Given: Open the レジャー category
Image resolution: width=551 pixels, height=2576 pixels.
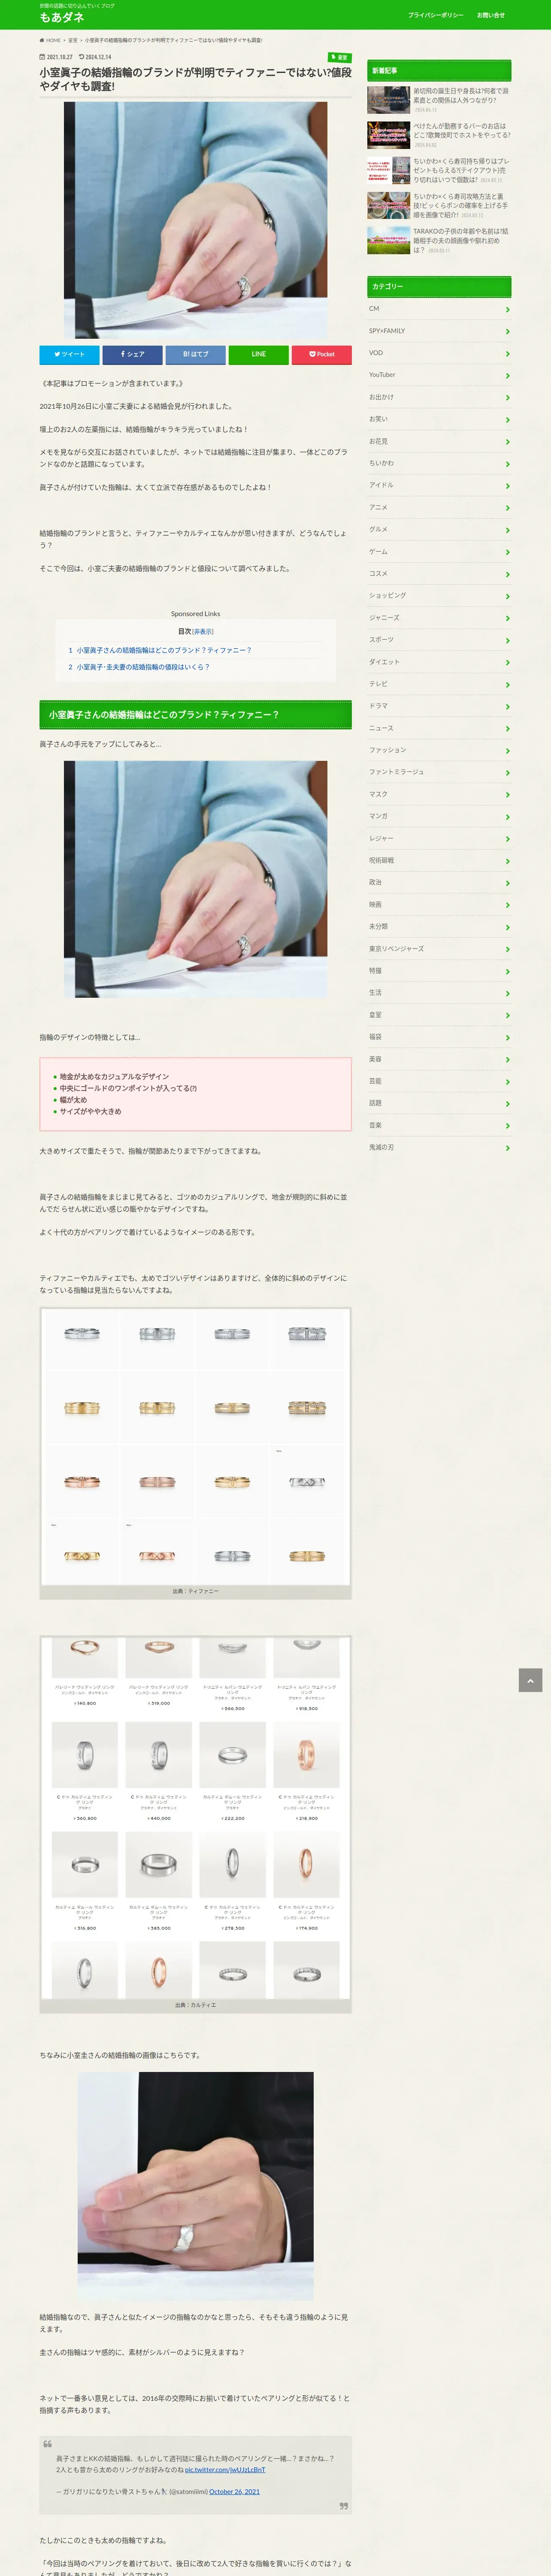Looking at the screenshot, I should pos(439,838).
